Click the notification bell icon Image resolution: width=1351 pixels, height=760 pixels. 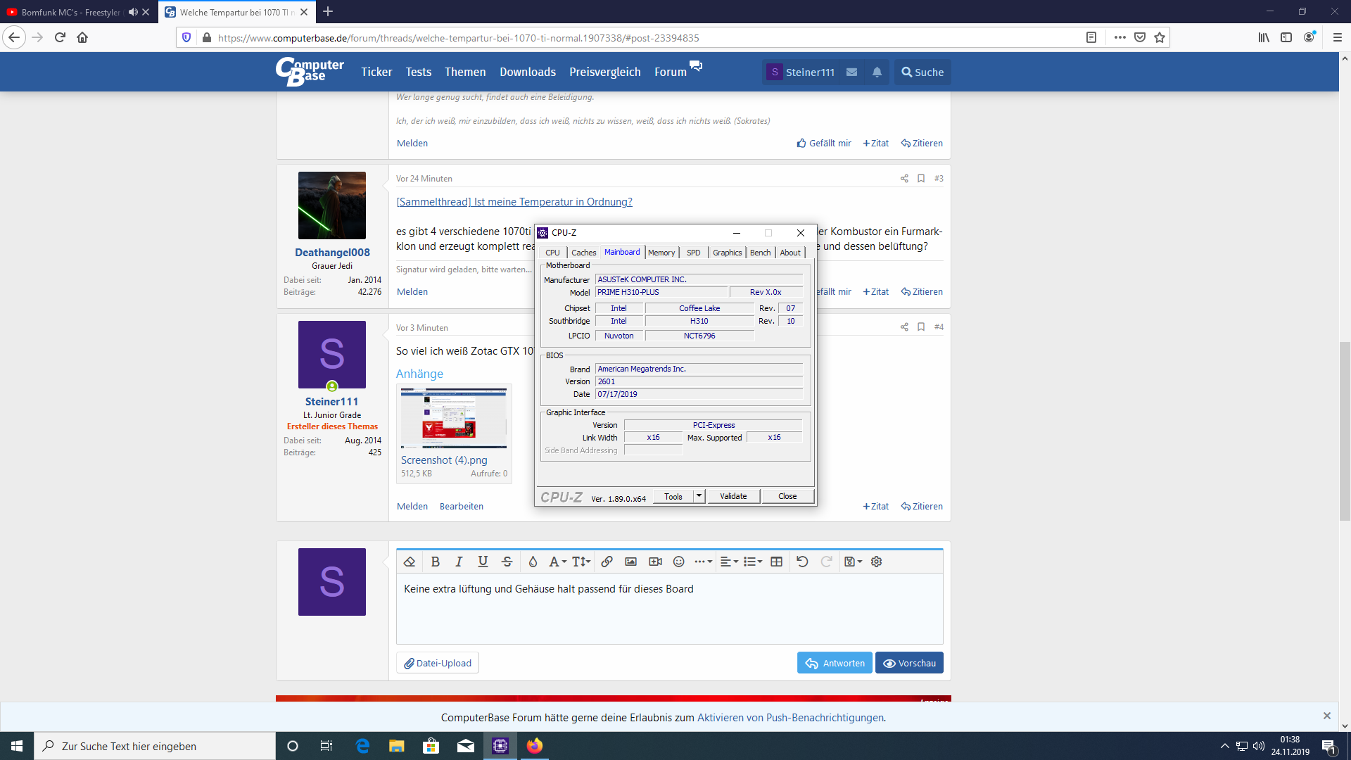point(877,72)
